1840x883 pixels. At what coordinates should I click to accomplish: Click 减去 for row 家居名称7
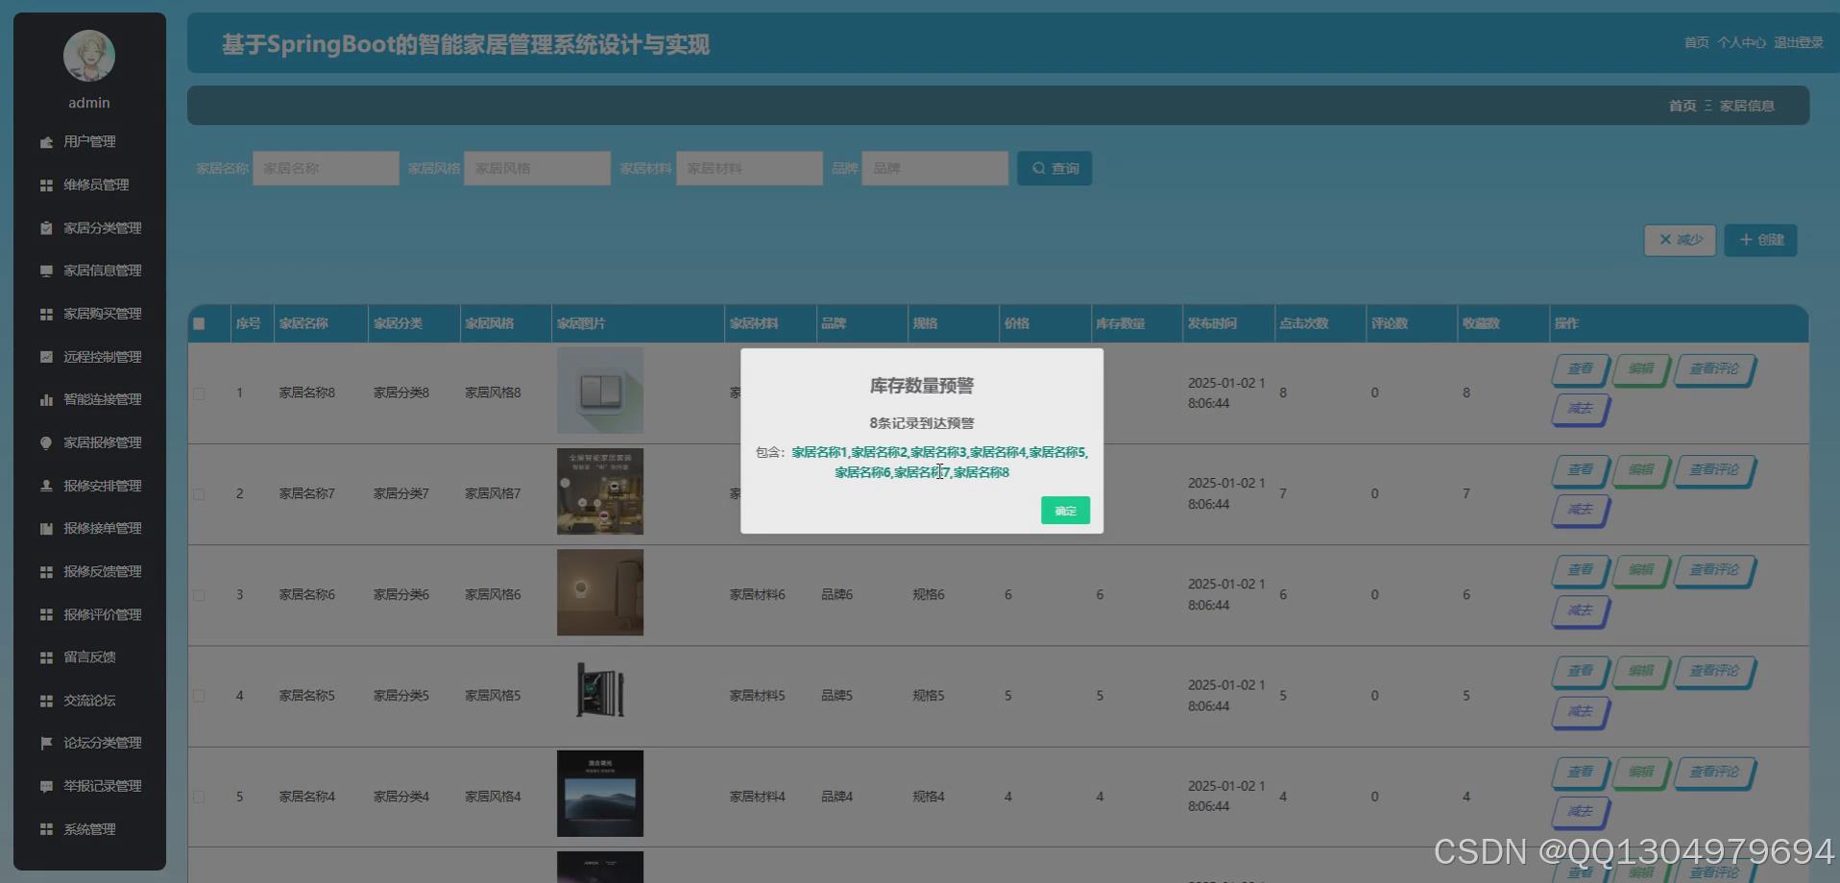pos(1580,511)
